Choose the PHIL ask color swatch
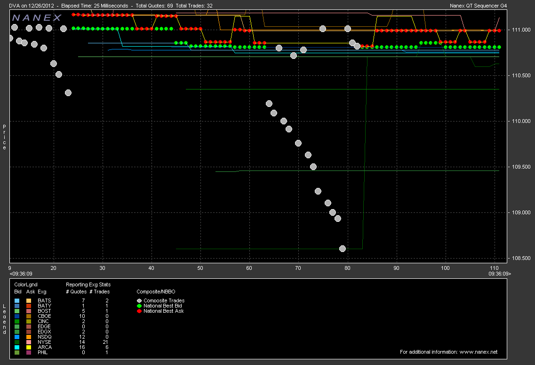This screenshot has height=365, width=535. pos(29,352)
